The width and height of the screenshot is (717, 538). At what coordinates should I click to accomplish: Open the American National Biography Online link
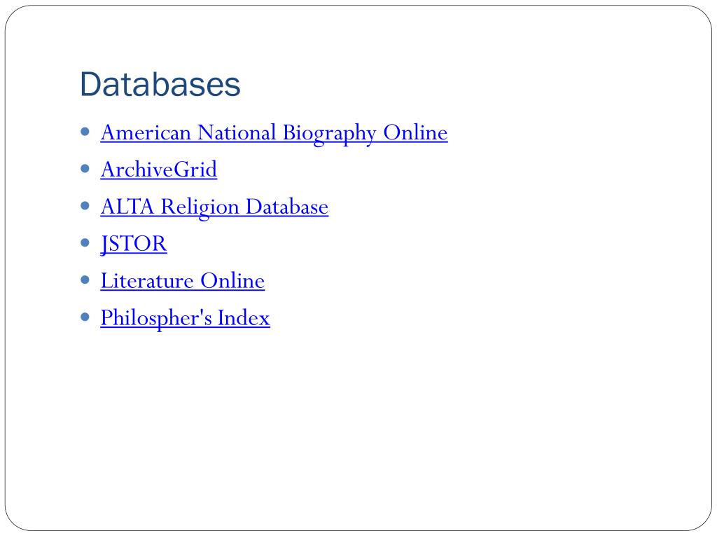274,132
